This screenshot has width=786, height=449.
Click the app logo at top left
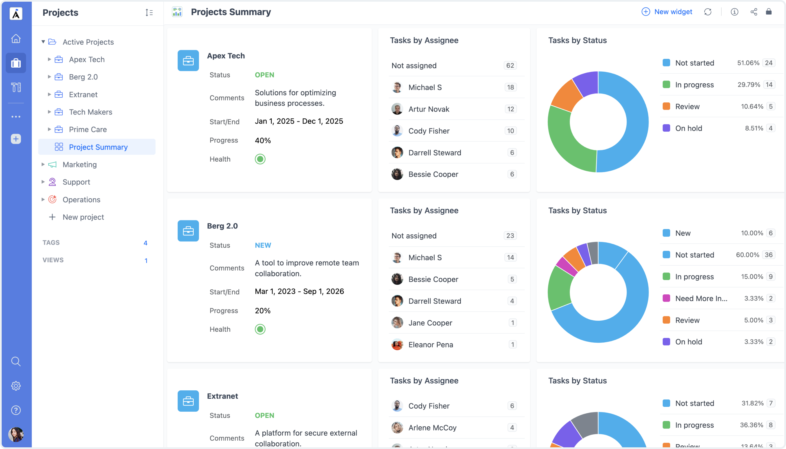coord(16,13)
